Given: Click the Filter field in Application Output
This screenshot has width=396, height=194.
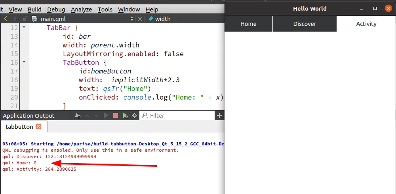Looking at the screenshot, I should point(177,116).
